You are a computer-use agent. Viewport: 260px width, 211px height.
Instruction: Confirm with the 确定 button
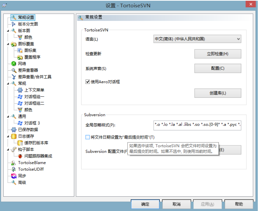click(x=145, y=204)
